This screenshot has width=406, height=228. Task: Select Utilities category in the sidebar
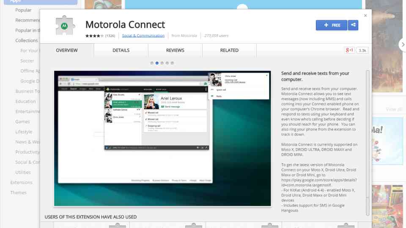pyautogui.click(x=23, y=172)
